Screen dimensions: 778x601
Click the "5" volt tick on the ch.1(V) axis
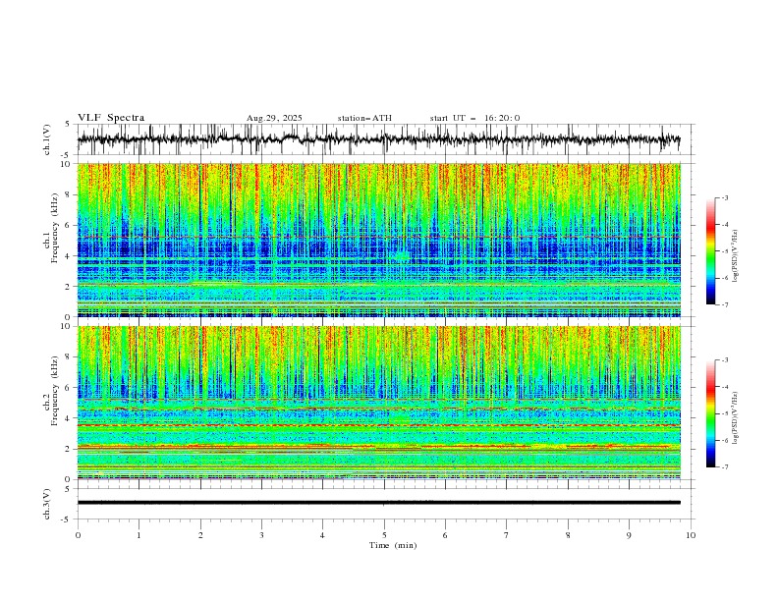70,125
